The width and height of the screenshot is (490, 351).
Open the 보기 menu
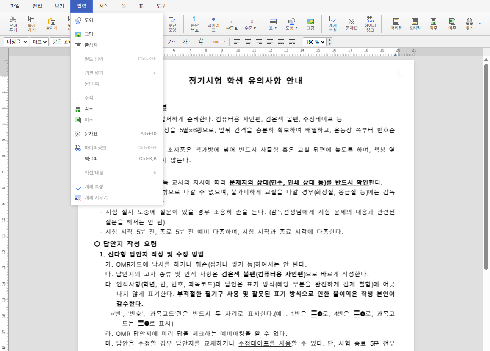59,6
